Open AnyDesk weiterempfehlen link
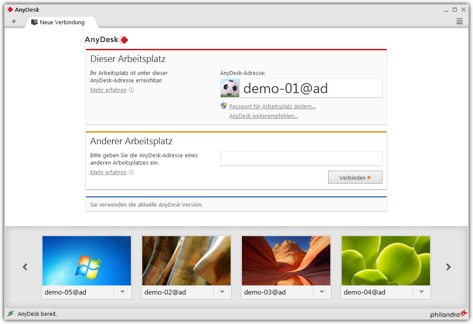Screen dimensions: 473x324 pos(263,116)
